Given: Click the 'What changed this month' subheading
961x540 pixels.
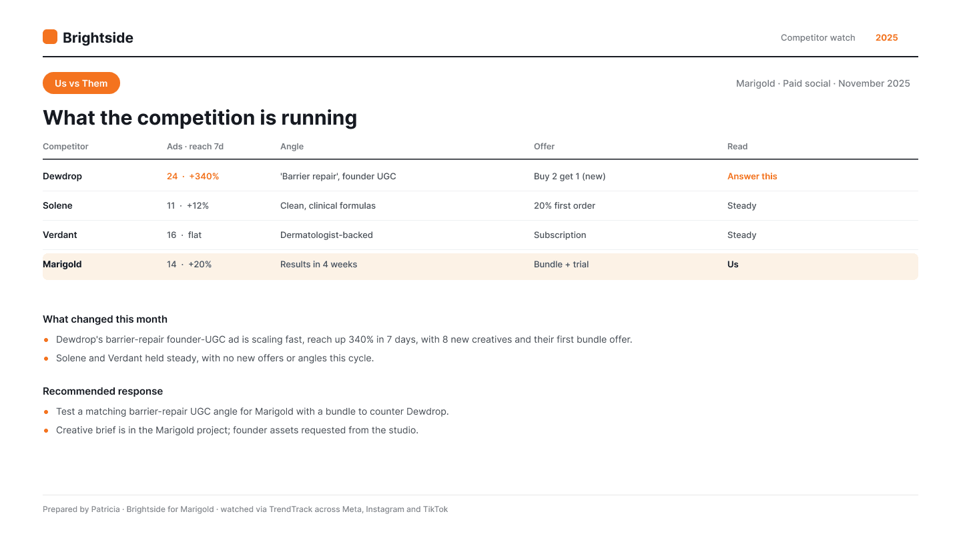Looking at the screenshot, I should tap(105, 319).
